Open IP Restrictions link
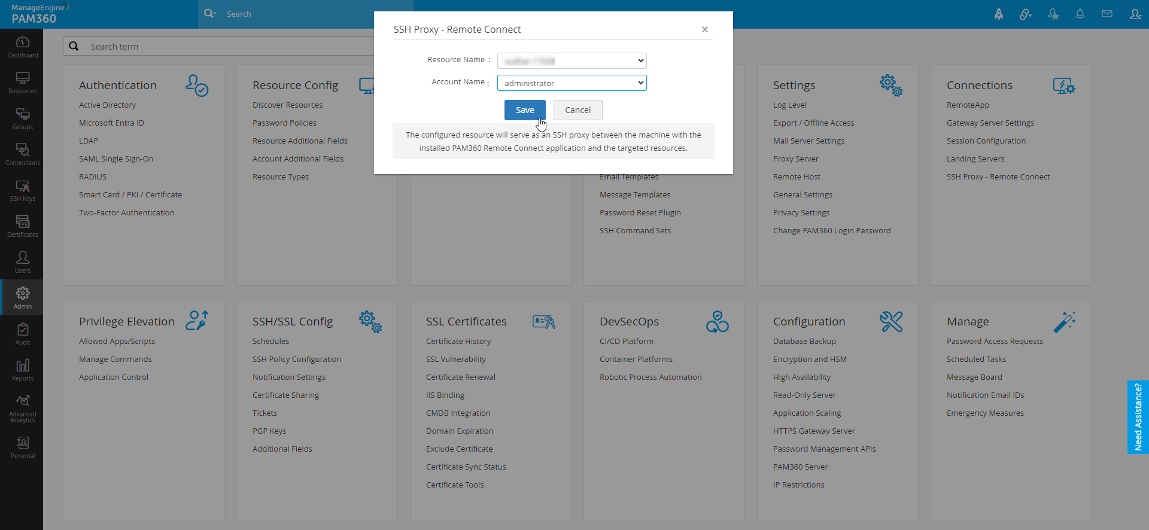Screen dimensions: 1149x530 798,485
